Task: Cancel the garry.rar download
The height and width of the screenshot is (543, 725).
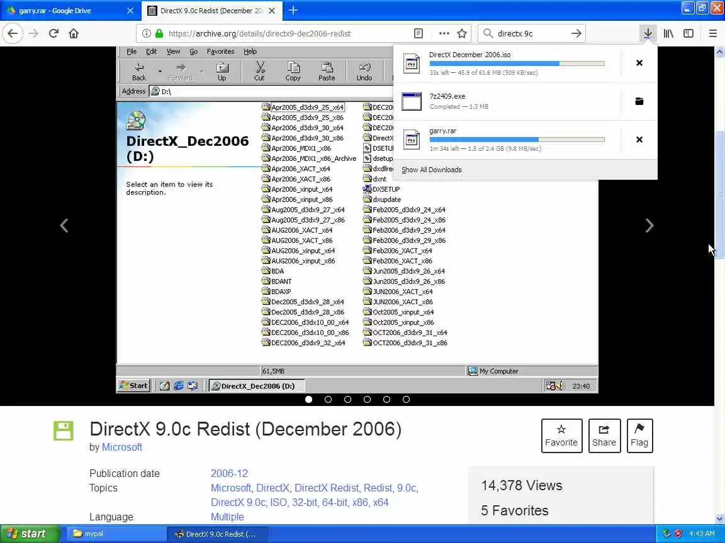Action: tap(639, 140)
